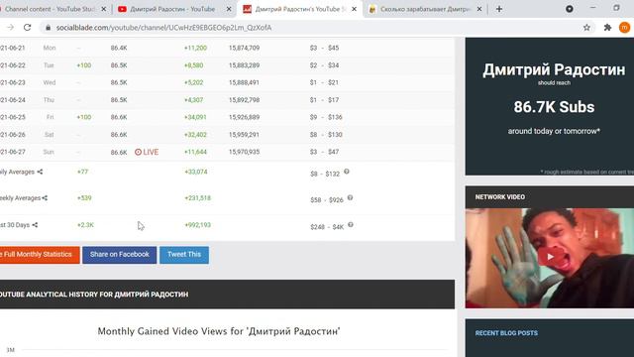Select the +11,200 views on Monday row
The width and height of the screenshot is (634, 357).
195,48
